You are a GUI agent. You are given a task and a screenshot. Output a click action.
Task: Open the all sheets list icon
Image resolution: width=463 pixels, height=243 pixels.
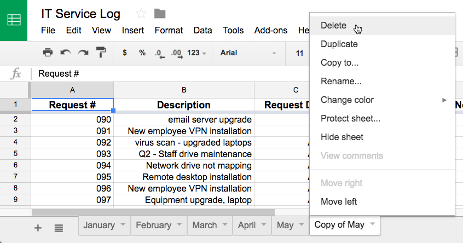coord(59,228)
